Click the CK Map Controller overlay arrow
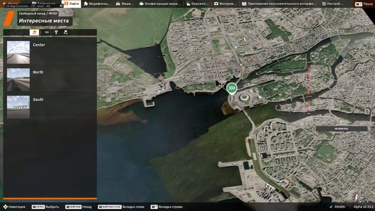The height and width of the screenshot is (211, 375). pos(61,6)
